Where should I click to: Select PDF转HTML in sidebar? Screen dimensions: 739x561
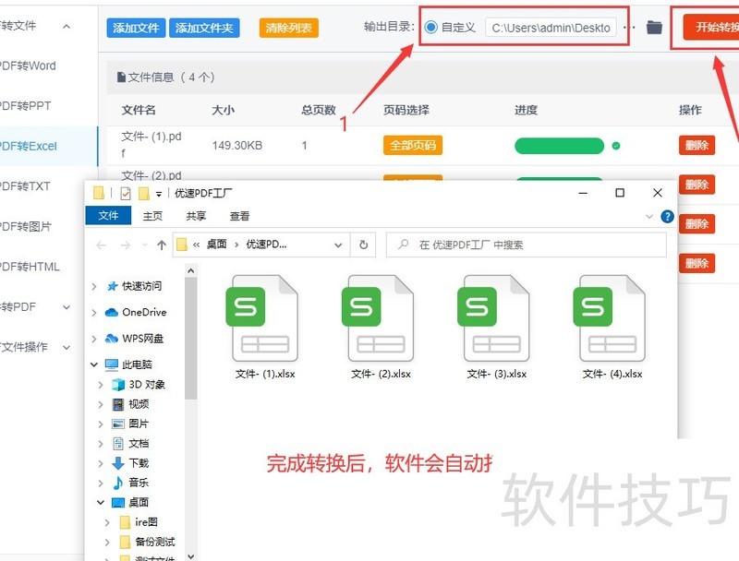30,267
